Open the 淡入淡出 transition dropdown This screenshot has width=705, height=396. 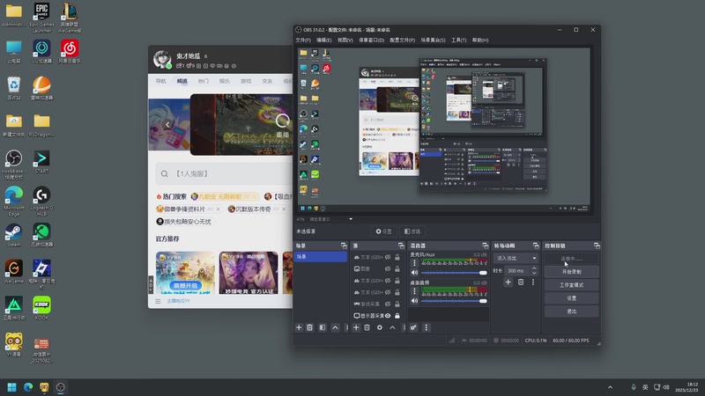pos(516,258)
